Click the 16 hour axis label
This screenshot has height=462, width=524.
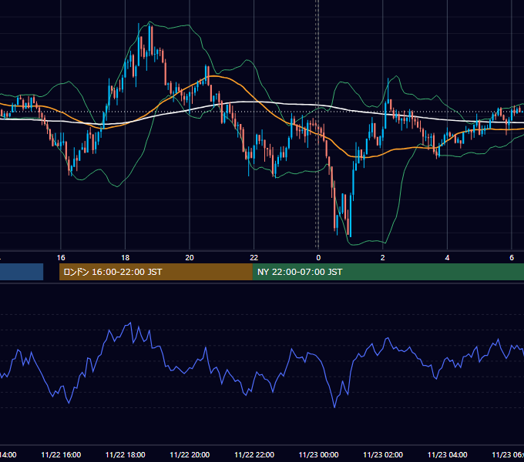(61, 258)
